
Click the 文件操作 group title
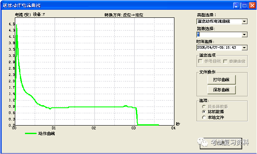(x=207, y=72)
